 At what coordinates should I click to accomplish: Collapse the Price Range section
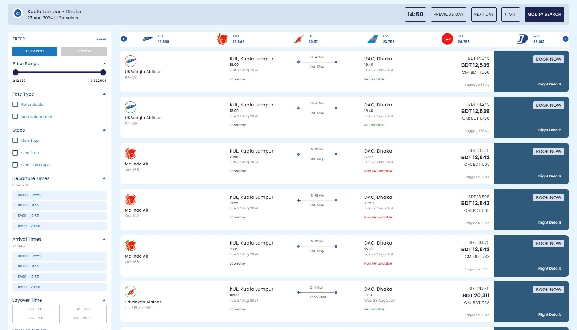click(x=104, y=64)
